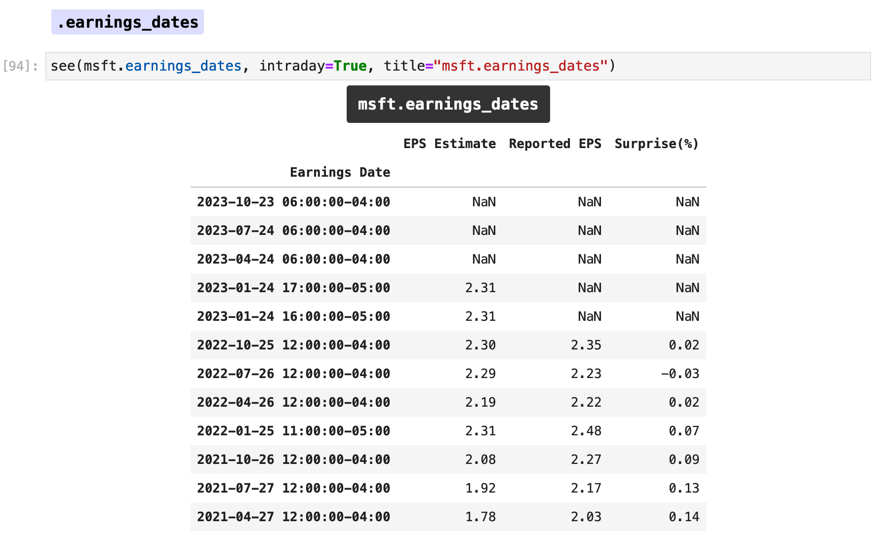Click EPS Estimate value 1.92
The image size is (877, 537).
point(480,488)
